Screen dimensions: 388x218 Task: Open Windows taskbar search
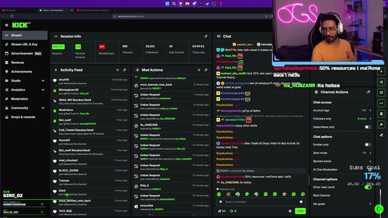[174, 4]
